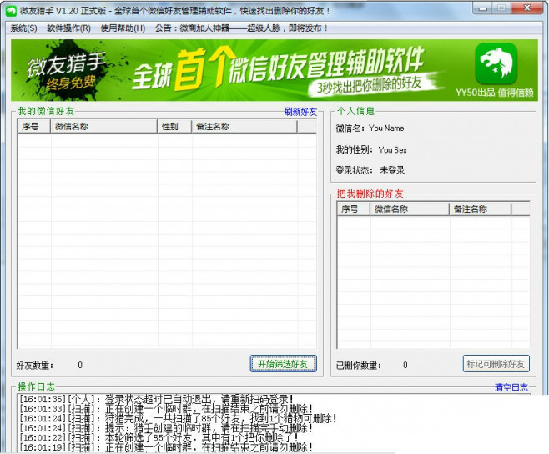The image size is (549, 454).
Task: Open the 系统(S) menu
Action: point(23,28)
